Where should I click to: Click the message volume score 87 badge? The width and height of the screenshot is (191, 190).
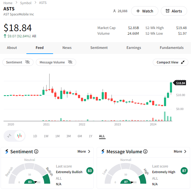[x=184, y=171]
